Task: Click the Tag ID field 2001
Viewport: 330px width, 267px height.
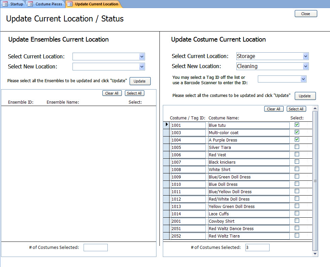Action: (x=188, y=221)
